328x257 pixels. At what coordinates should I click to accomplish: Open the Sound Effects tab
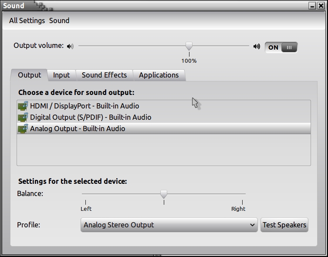tap(104, 75)
